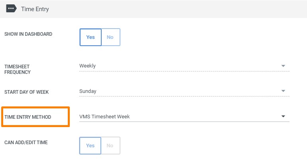Set Can Add/Edit Time to No
This screenshot has width=307, height=164.
click(110, 145)
